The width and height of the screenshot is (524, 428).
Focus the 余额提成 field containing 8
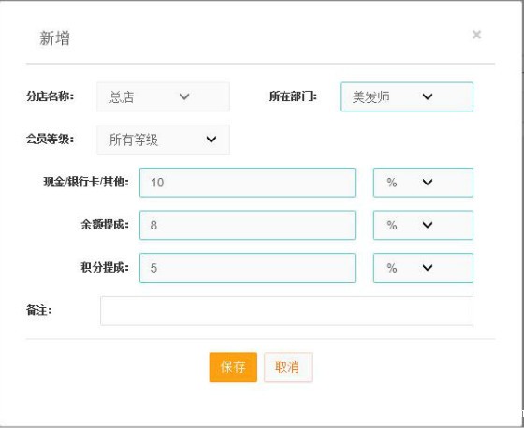point(247,225)
